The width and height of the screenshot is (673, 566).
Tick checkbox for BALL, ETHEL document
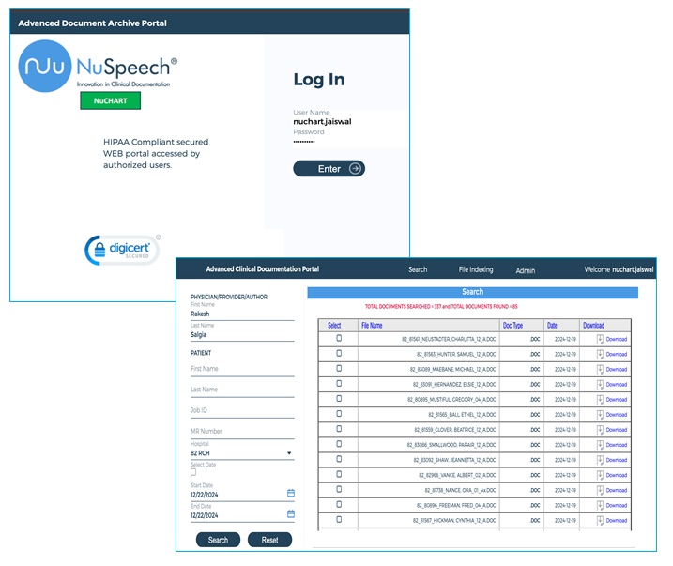coord(339,413)
